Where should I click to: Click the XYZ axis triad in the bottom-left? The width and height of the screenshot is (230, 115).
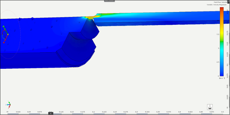click(x=9, y=105)
